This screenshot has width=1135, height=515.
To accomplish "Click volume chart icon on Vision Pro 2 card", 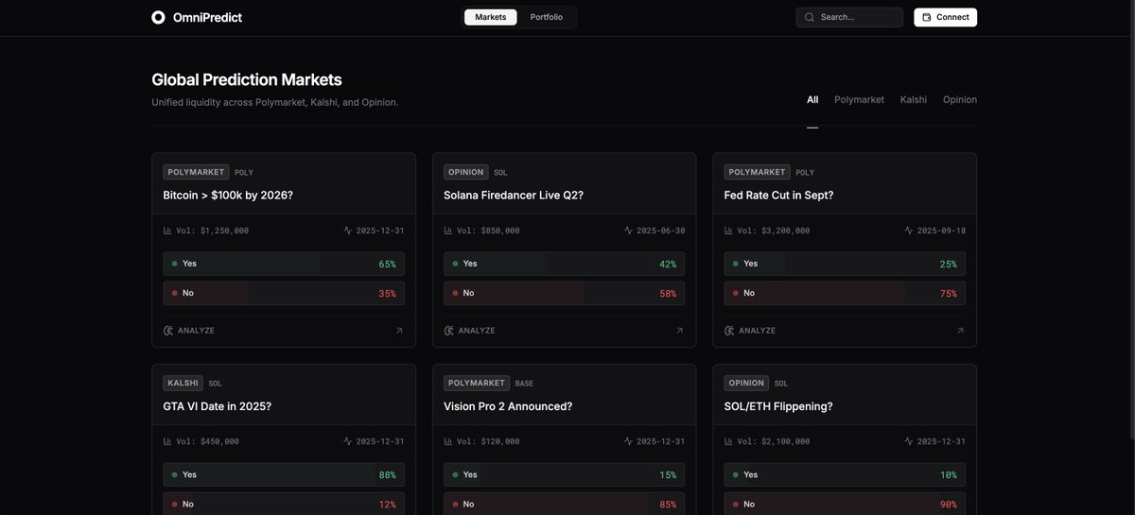I will click(x=448, y=441).
